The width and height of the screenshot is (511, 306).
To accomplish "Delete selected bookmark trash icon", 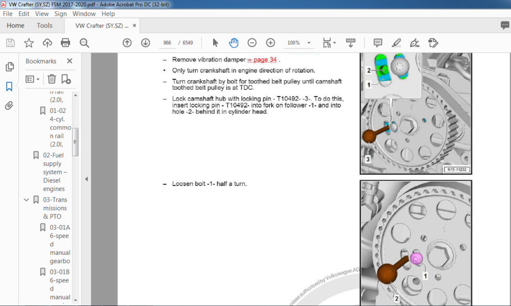I will (52, 79).
